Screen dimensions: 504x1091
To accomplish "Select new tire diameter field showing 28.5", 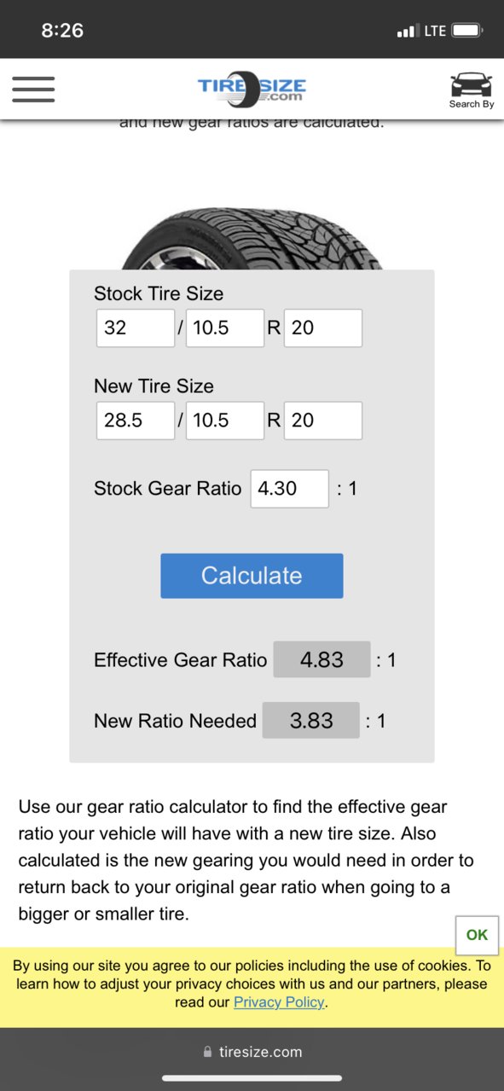I will (136, 421).
